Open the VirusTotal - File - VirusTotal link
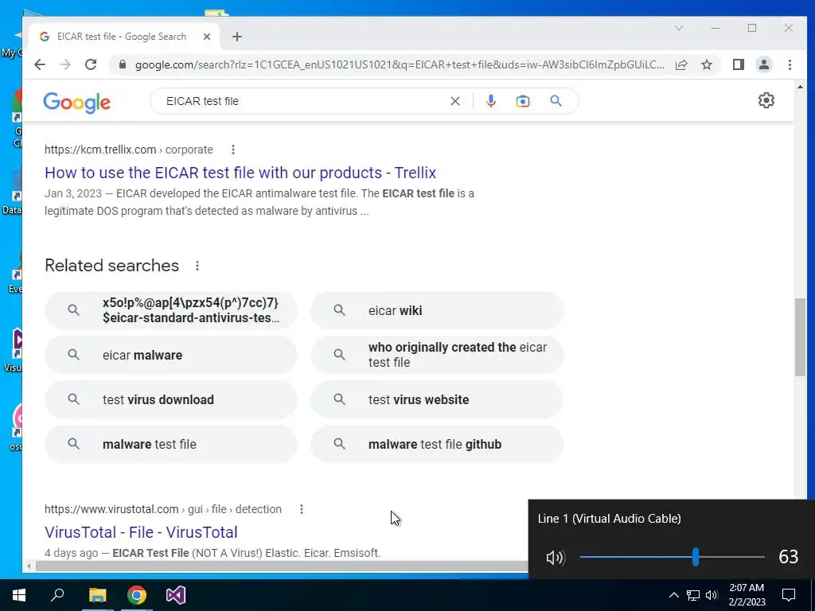This screenshot has height=611, width=815. click(141, 532)
